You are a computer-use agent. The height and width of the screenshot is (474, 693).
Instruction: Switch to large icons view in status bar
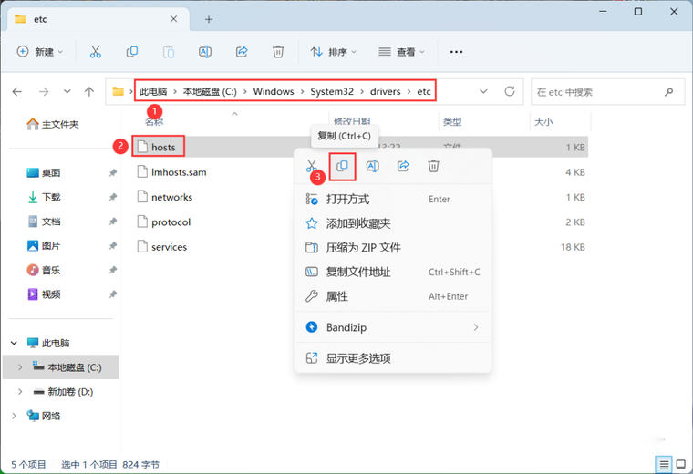[680, 465]
